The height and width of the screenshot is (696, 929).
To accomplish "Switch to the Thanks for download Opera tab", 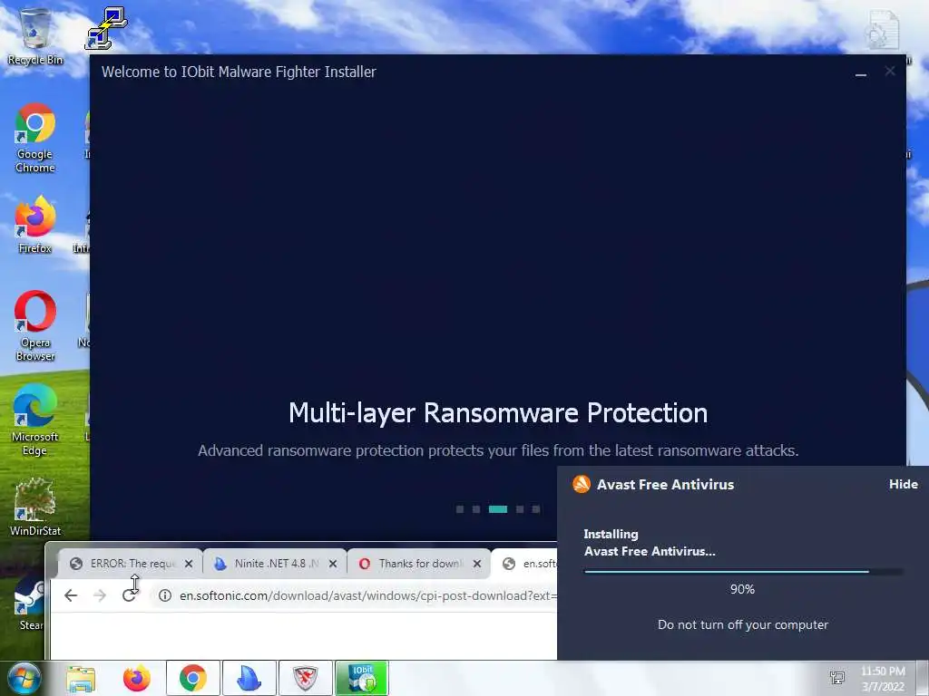I will [x=419, y=564].
